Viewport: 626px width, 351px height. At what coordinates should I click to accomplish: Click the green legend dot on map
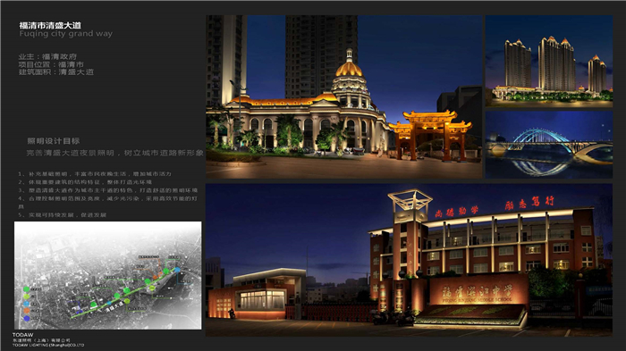coord(26,289)
